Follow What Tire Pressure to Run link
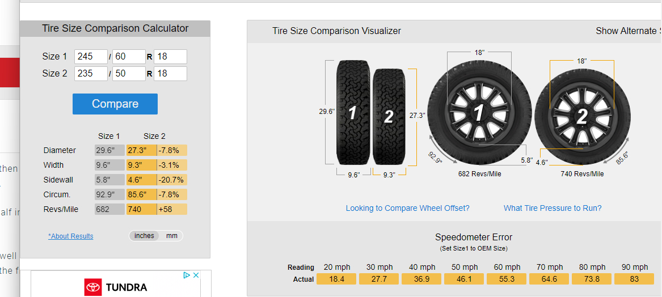 pos(553,208)
